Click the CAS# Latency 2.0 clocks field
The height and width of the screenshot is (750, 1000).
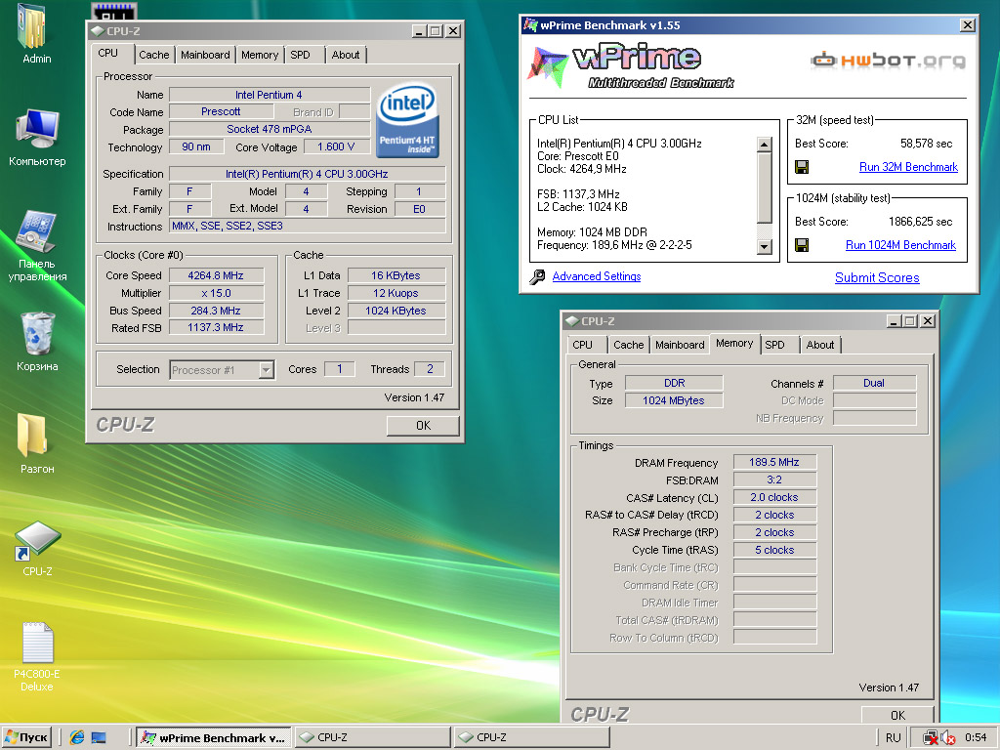click(774, 497)
